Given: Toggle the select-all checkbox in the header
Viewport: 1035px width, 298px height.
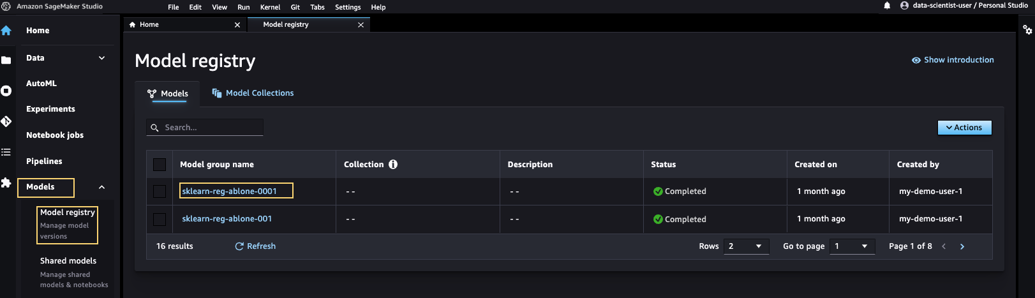Looking at the screenshot, I should [160, 165].
